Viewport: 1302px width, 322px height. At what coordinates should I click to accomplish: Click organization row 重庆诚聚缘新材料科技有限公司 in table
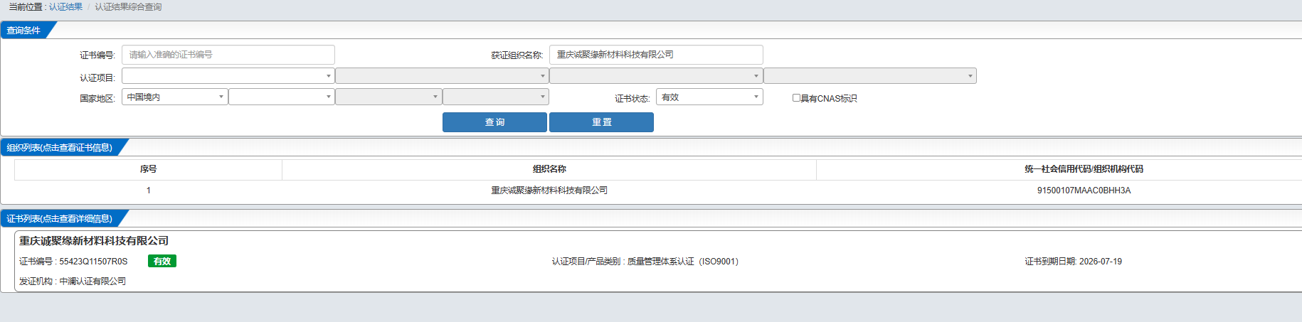click(549, 190)
